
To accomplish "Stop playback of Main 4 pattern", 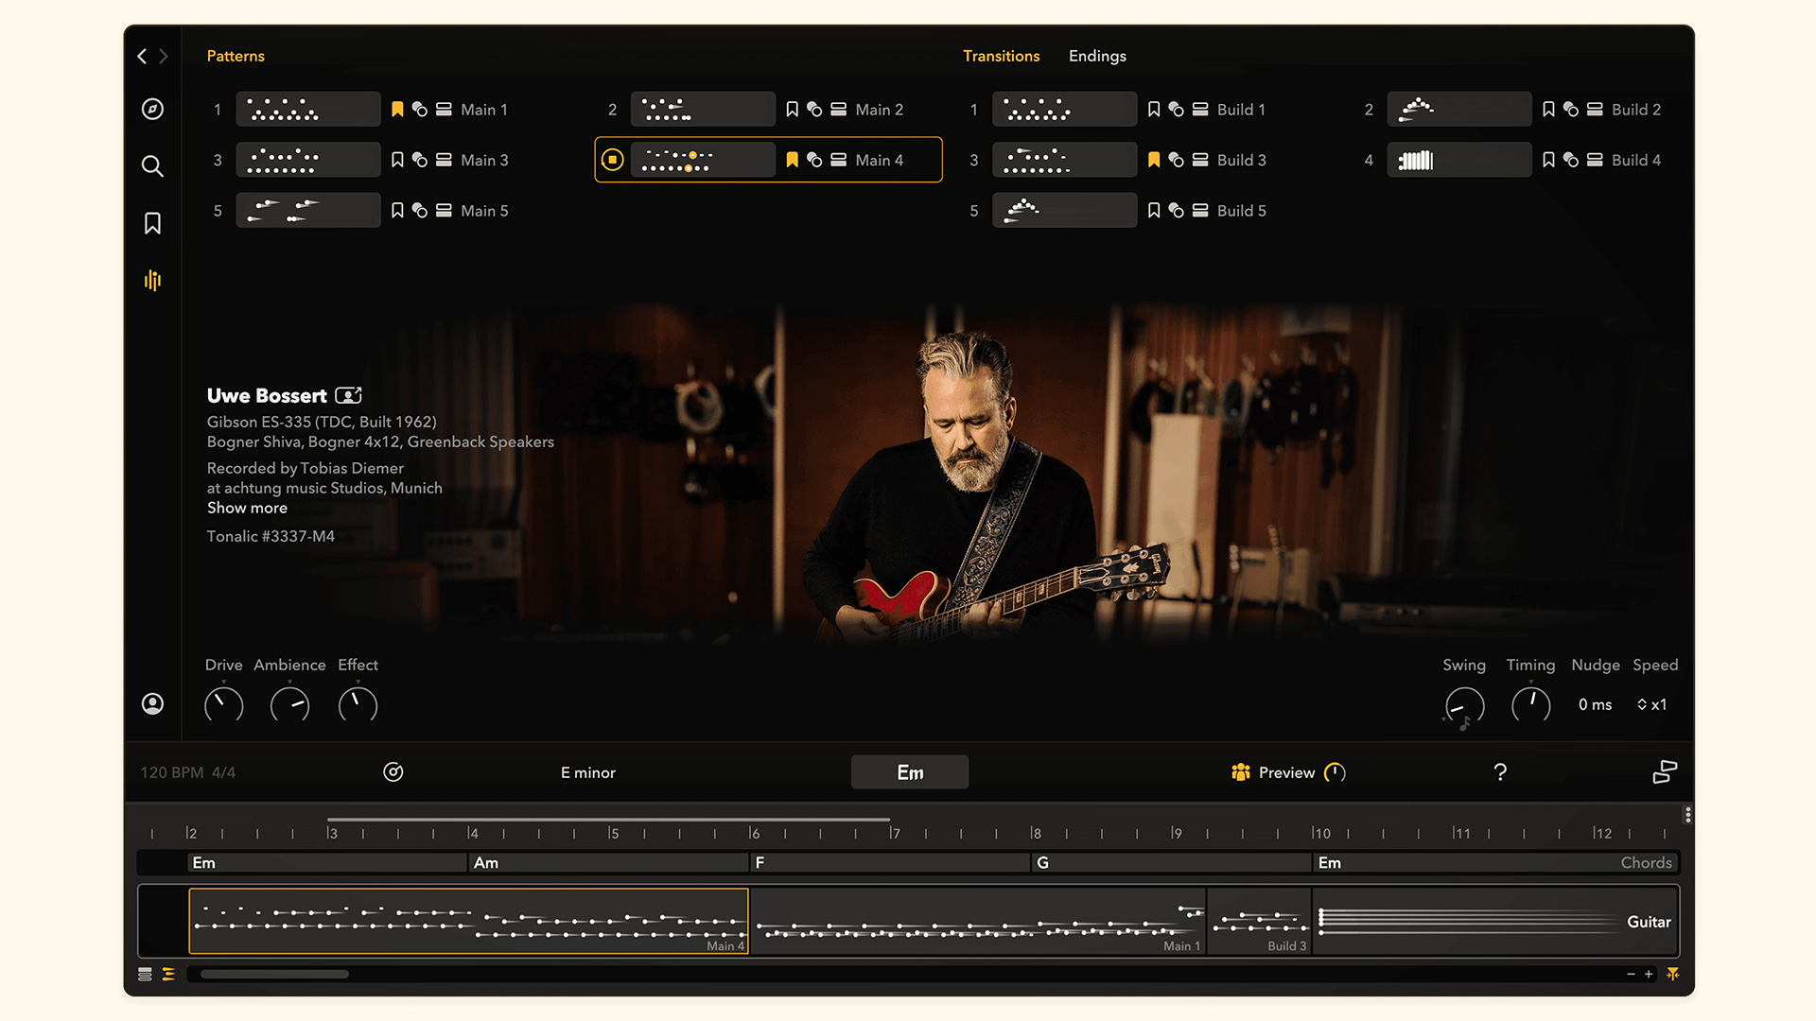I will [x=613, y=160].
